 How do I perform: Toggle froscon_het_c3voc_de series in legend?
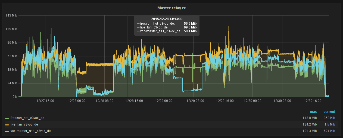coord(27,118)
